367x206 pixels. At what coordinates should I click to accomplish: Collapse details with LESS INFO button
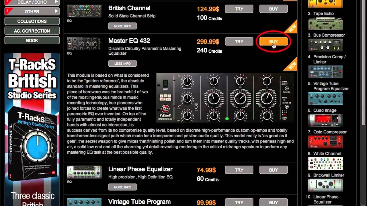click(122, 64)
